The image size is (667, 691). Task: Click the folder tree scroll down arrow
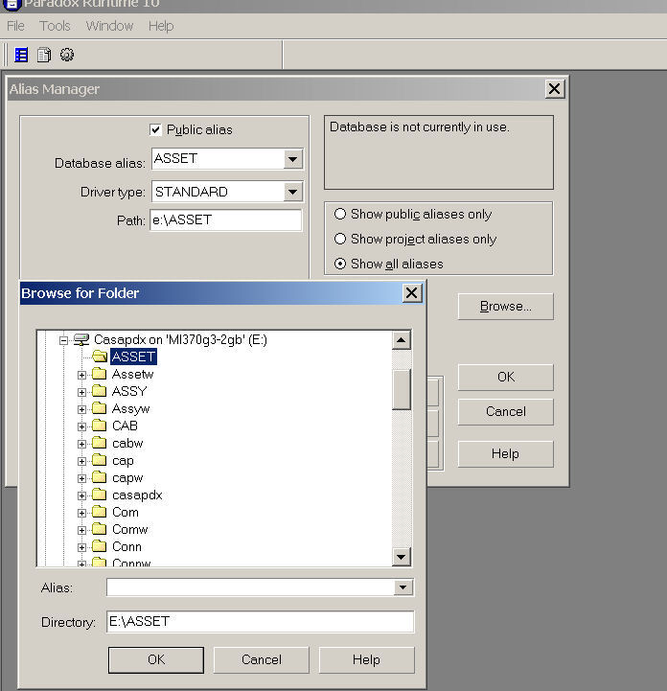(x=402, y=557)
